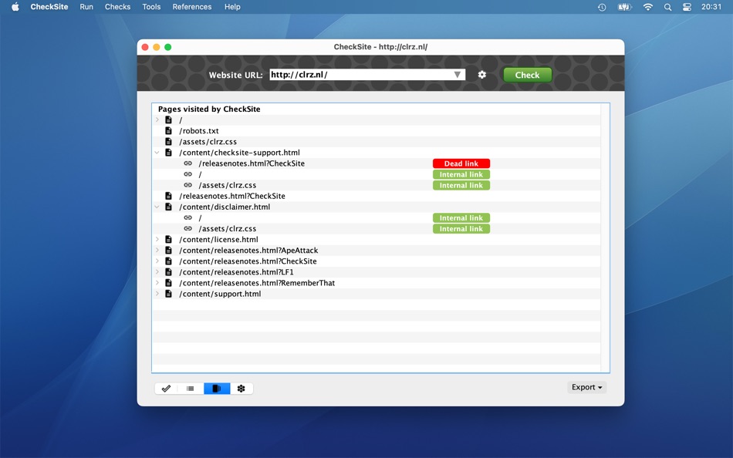Screen dimensions: 733x458
Task: Expand /content/releasenotes.html?LF1 row
Action: coord(157,272)
